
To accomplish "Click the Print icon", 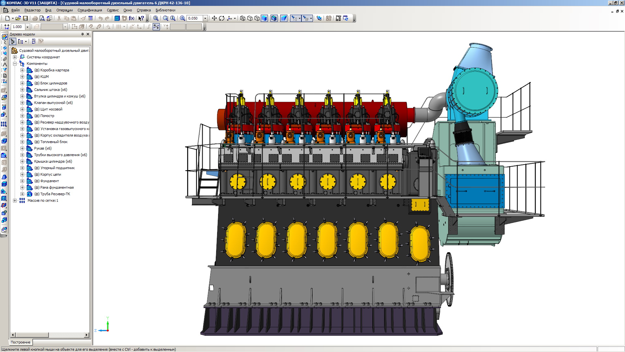I will click(35, 18).
